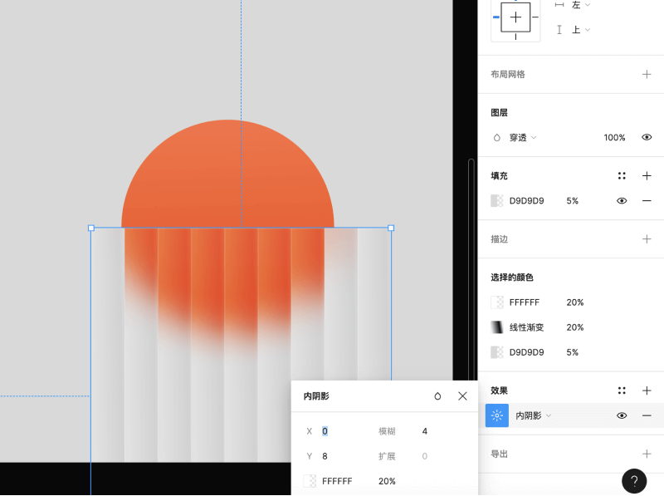Screen dimensions: 664x496
Task: Add an export setting via the 导出 plus
Action: pos(647,454)
